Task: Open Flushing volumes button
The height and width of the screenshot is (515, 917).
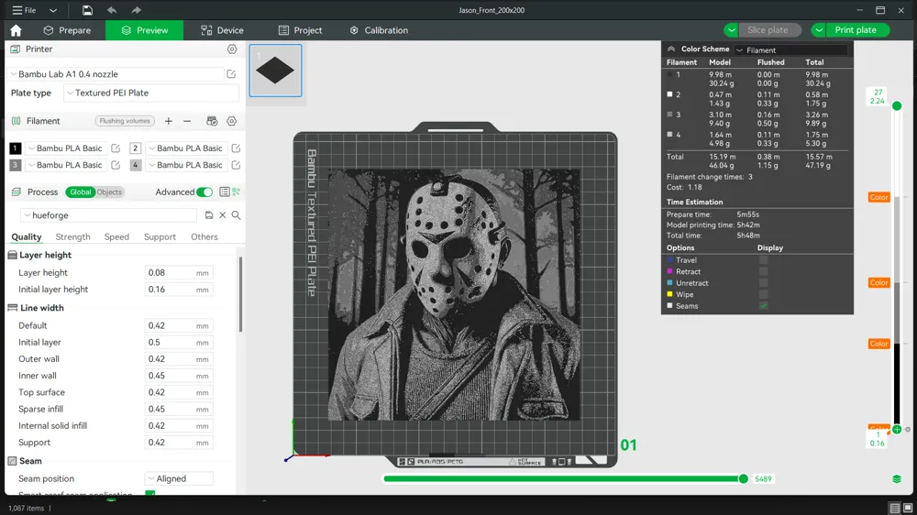Action: [x=125, y=121]
